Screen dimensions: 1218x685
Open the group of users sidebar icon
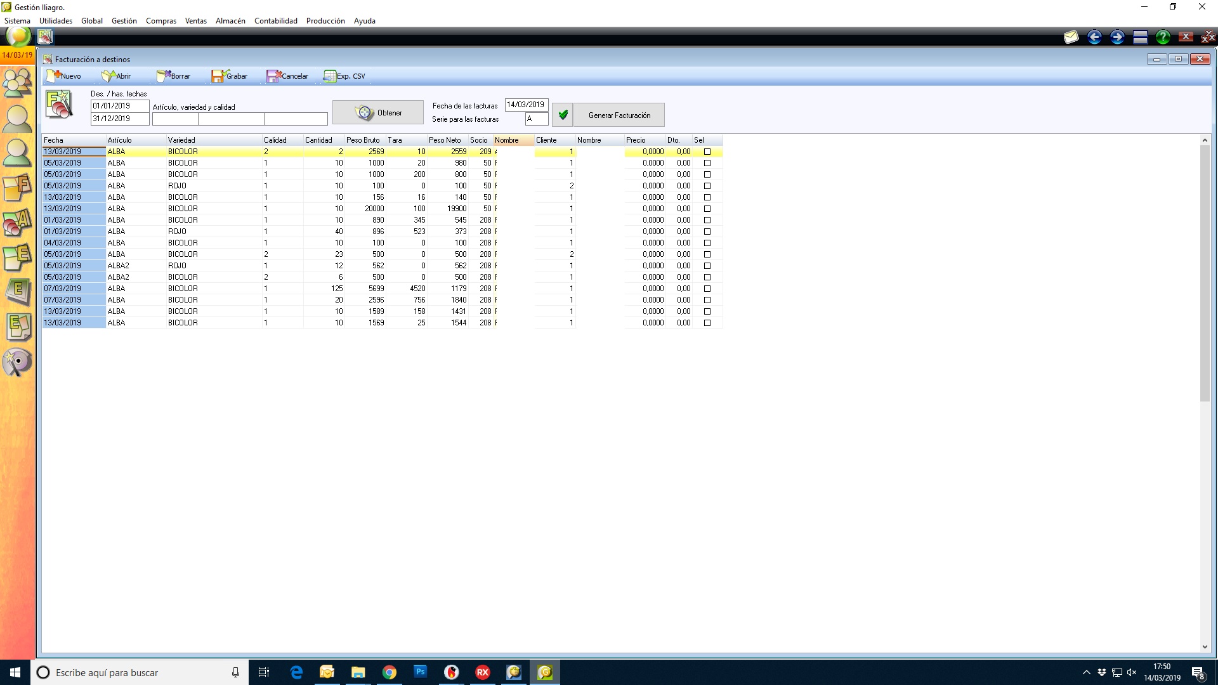17,83
